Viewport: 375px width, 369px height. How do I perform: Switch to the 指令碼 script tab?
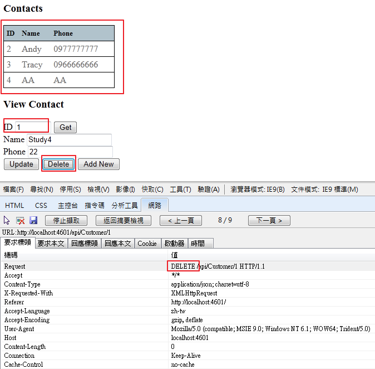[95, 206]
